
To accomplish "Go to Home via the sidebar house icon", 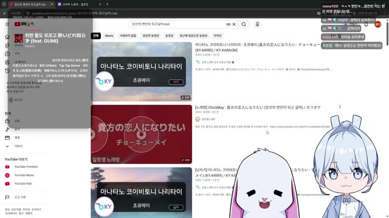I will (x=7, y=37).
